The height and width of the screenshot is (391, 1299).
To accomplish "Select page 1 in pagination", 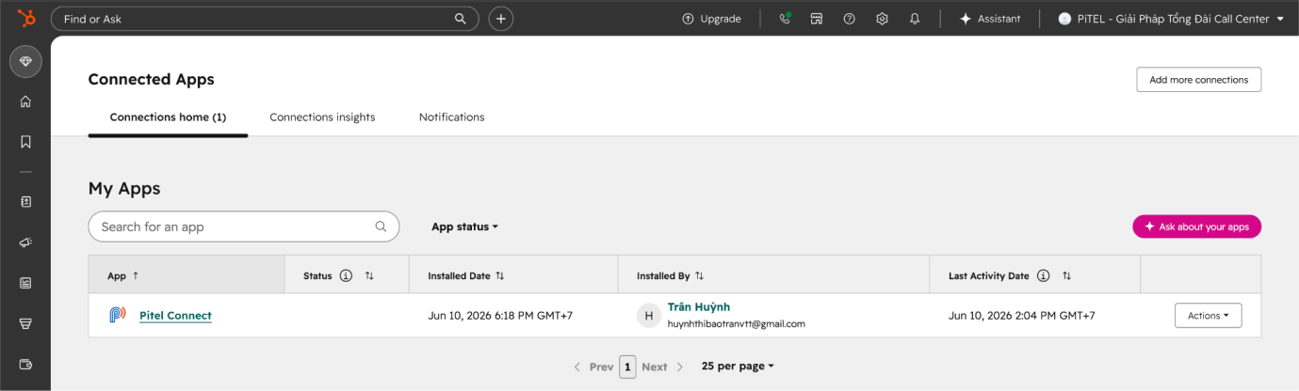I will point(627,367).
